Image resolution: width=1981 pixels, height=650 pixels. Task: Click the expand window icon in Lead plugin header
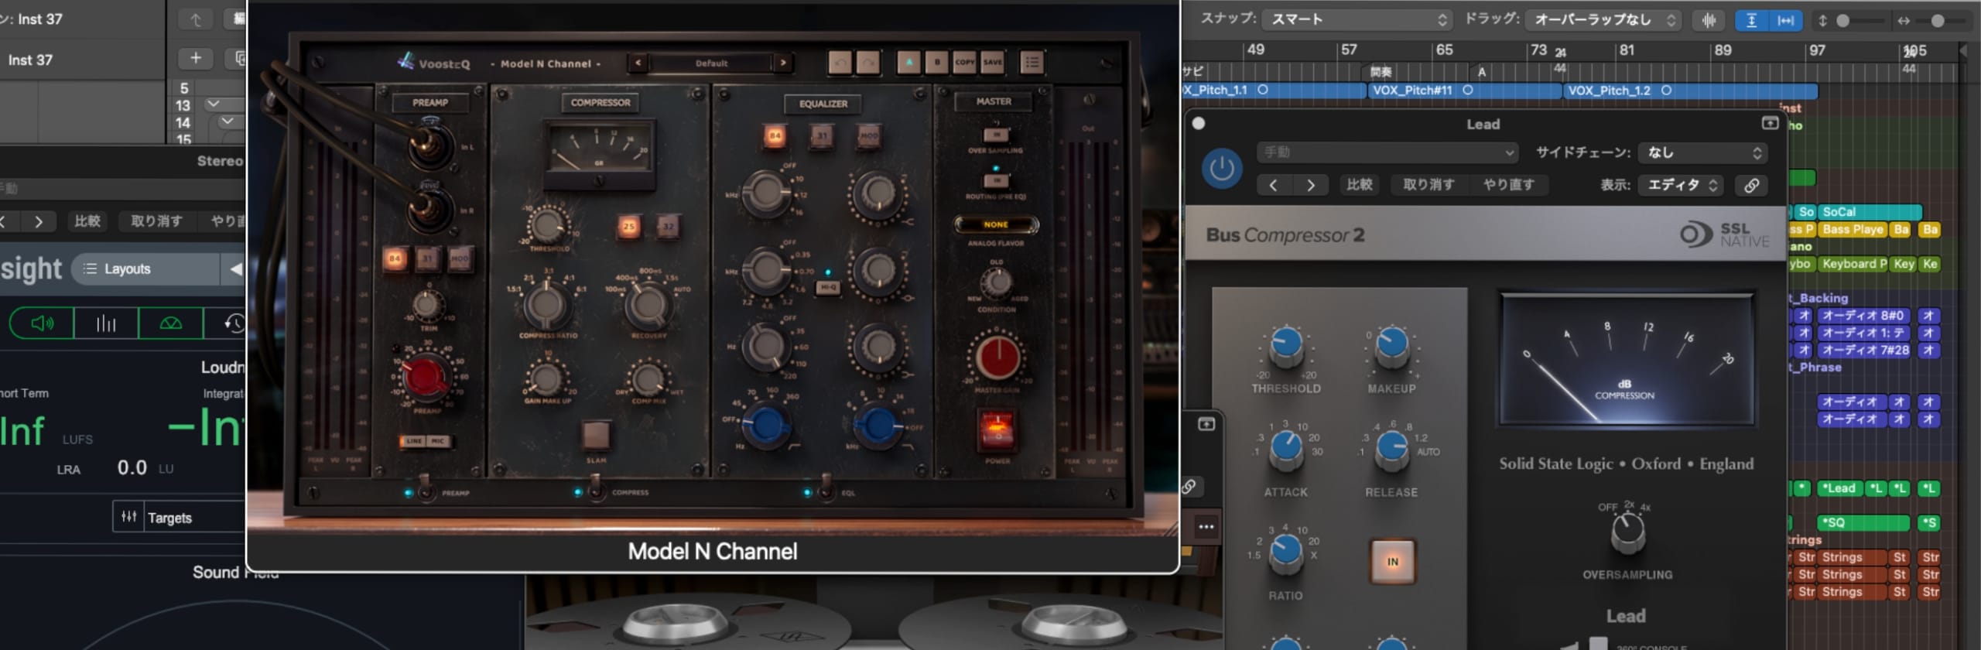[1770, 123]
